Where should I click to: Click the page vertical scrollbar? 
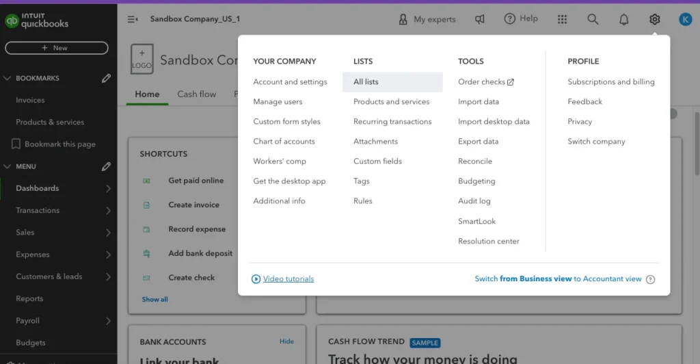[x=697, y=142]
